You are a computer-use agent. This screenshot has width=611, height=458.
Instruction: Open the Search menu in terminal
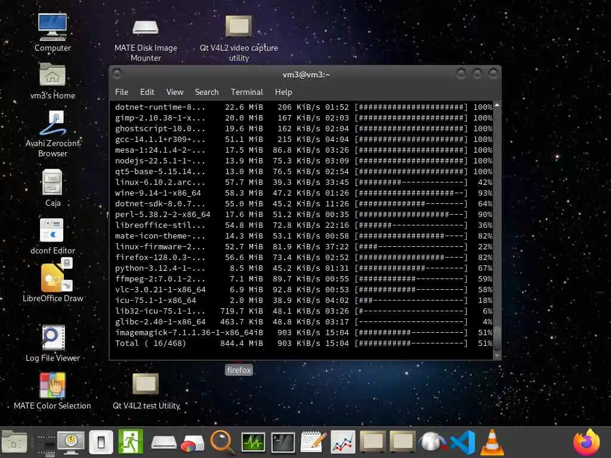point(206,92)
